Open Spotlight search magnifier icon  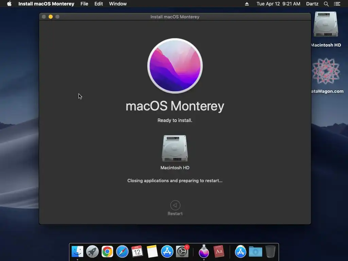(326, 4)
